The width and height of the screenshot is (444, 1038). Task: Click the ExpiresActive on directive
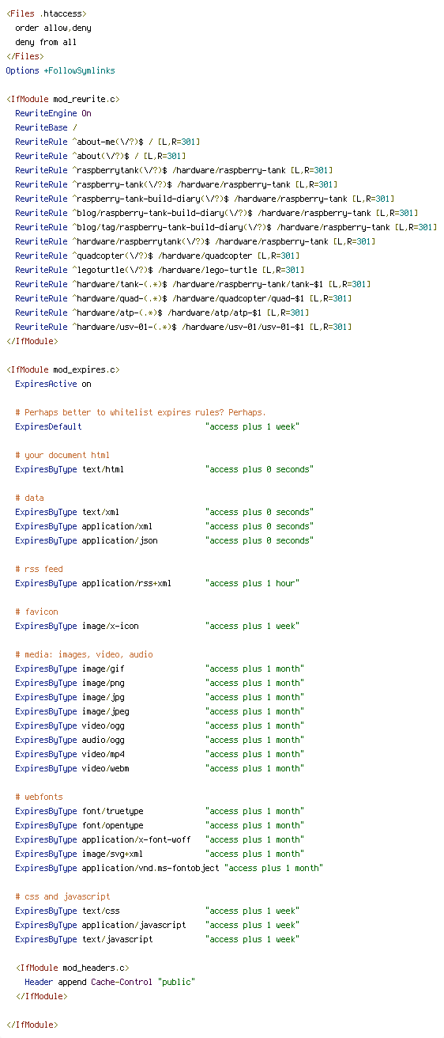[53, 384]
